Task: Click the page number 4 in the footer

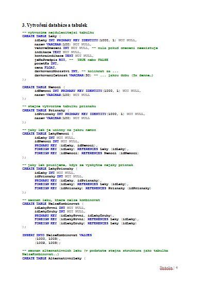Action: pos(177,268)
